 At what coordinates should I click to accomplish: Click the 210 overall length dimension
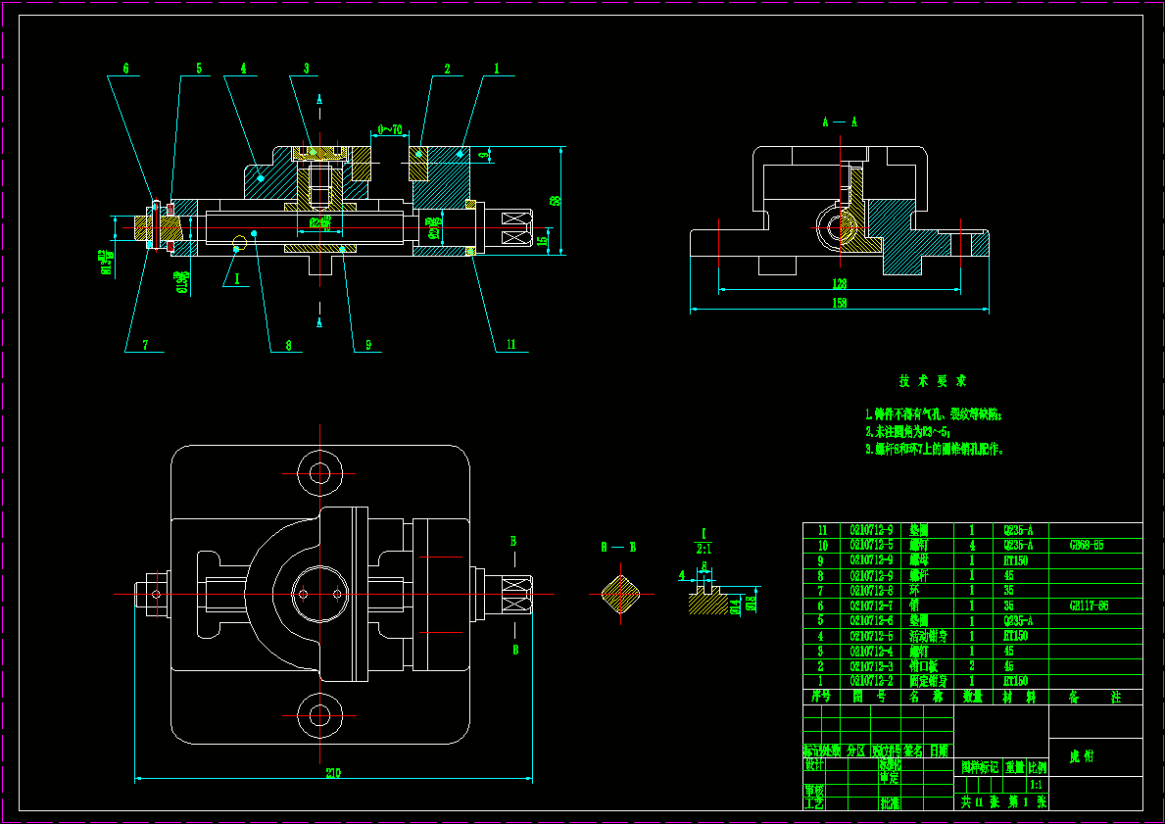(333, 773)
